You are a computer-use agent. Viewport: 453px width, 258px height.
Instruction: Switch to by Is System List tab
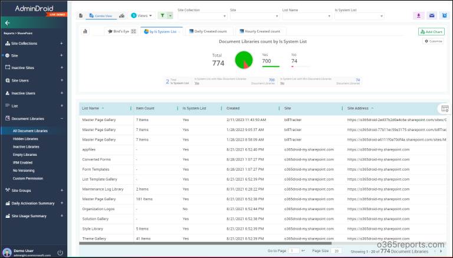pyautogui.click(x=160, y=31)
